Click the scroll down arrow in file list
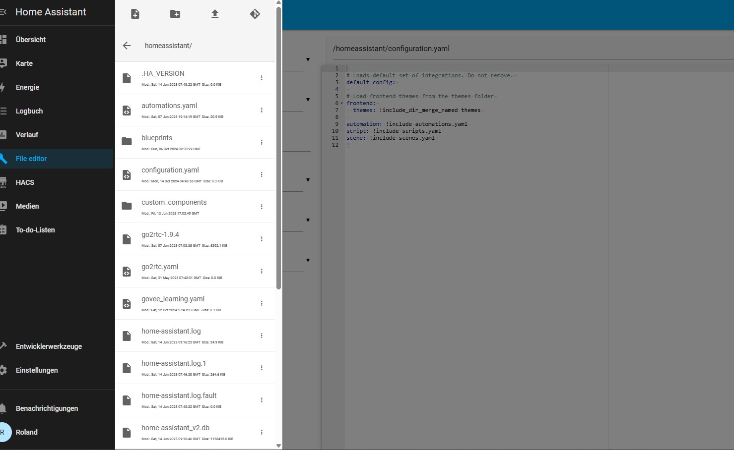The image size is (734, 450). click(x=278, y=446)
